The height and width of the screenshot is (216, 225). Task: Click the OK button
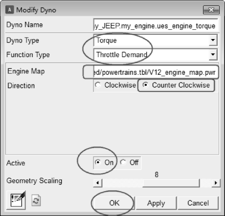114,203
